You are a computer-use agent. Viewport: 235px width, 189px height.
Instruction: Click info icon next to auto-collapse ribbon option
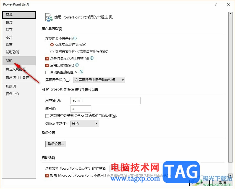(x=81, y=72)
